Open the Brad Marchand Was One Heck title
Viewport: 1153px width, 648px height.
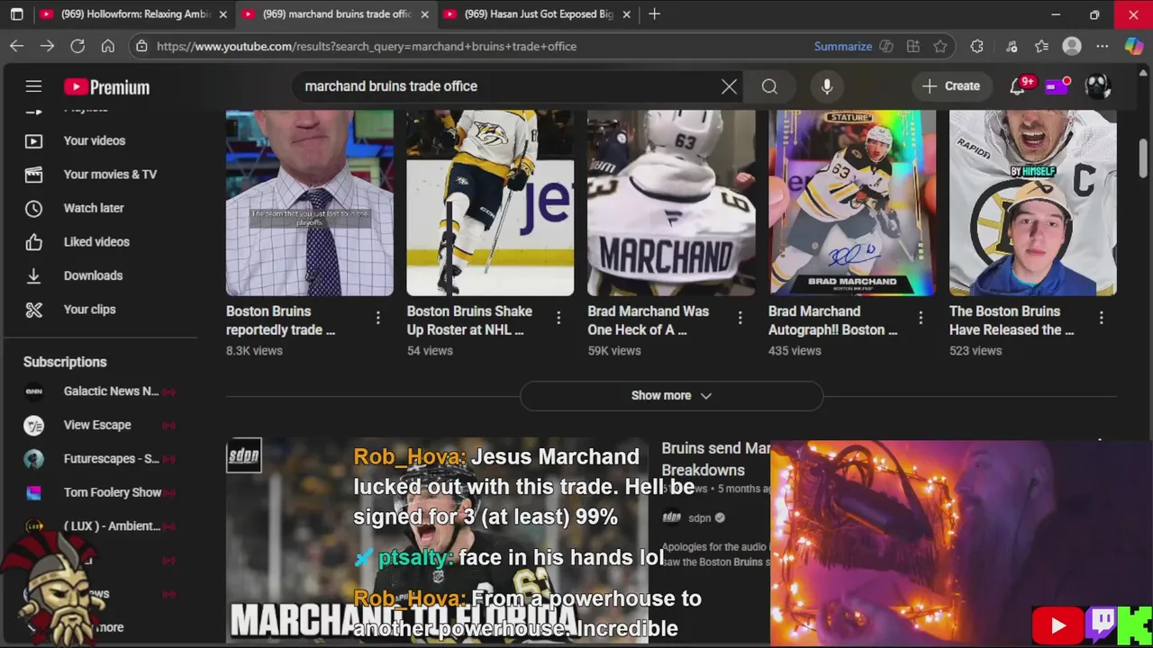point(649,320)
